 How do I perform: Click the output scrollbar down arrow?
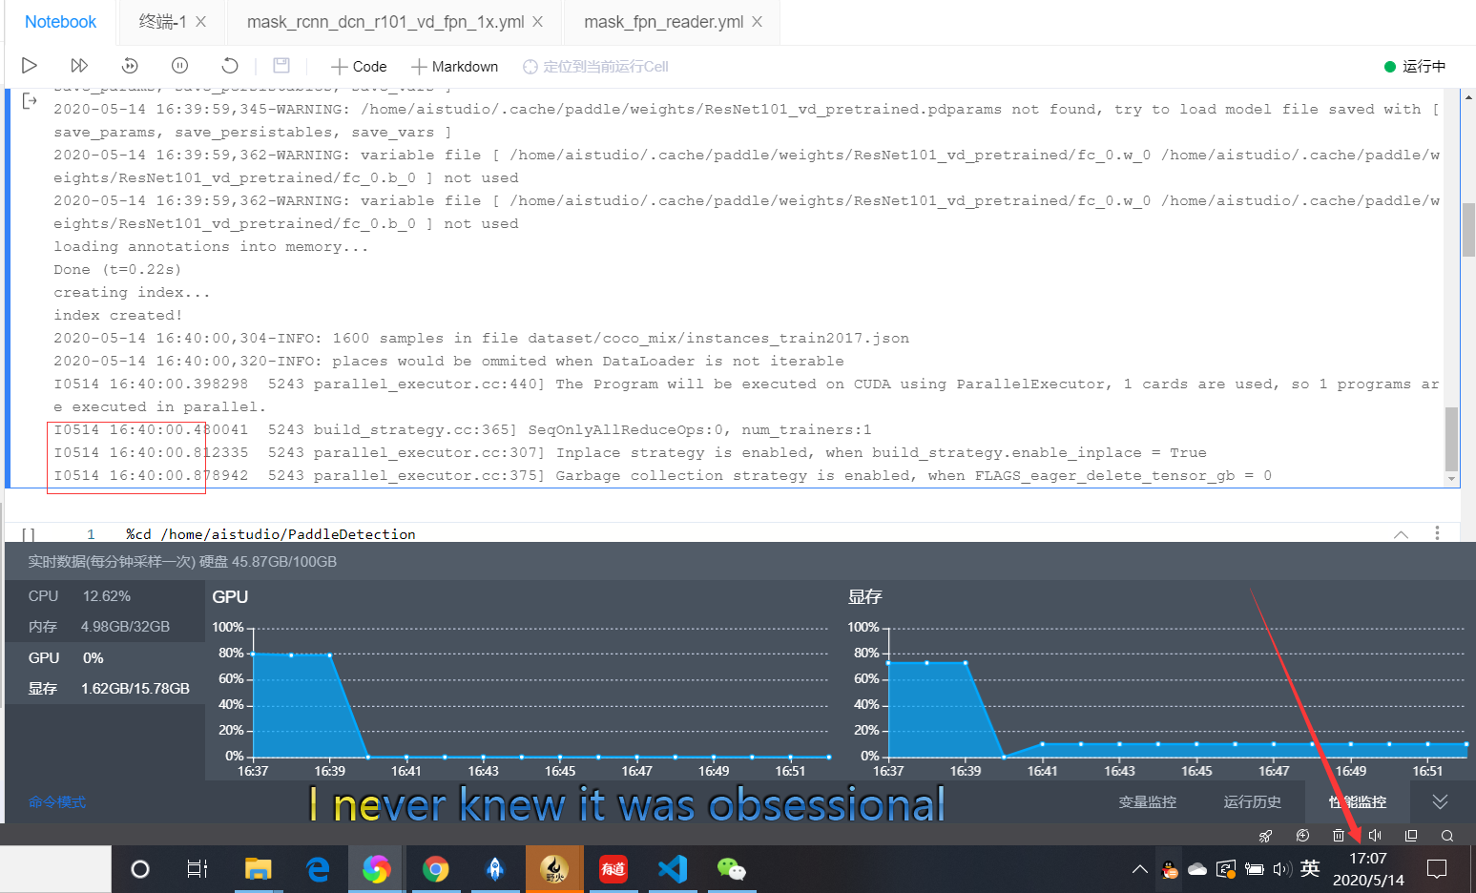(1452, 479)
